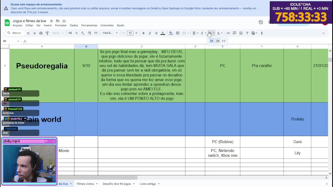Open more number formats 123
Image resolution: width=333 pixels, height=187 pixels.
(96, 33)
